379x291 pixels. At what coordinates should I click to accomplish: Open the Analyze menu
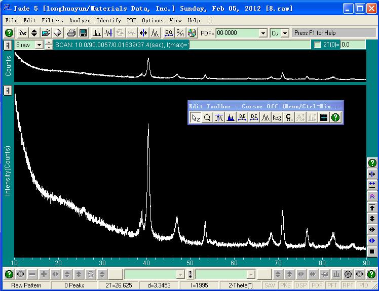coord(80,20)
